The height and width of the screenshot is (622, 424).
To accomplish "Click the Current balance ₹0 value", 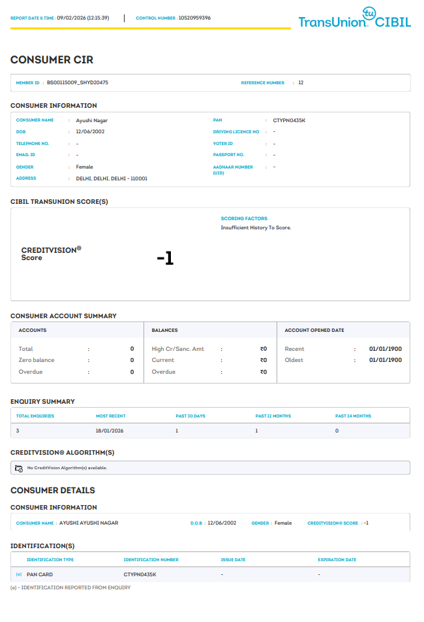I will click(264, 360).
